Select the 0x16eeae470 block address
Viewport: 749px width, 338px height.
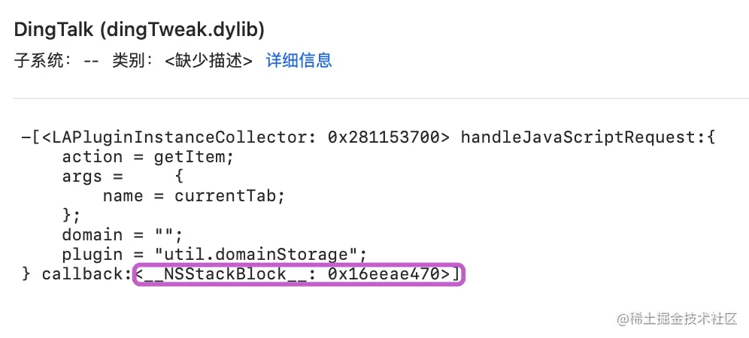click(384, 274)
